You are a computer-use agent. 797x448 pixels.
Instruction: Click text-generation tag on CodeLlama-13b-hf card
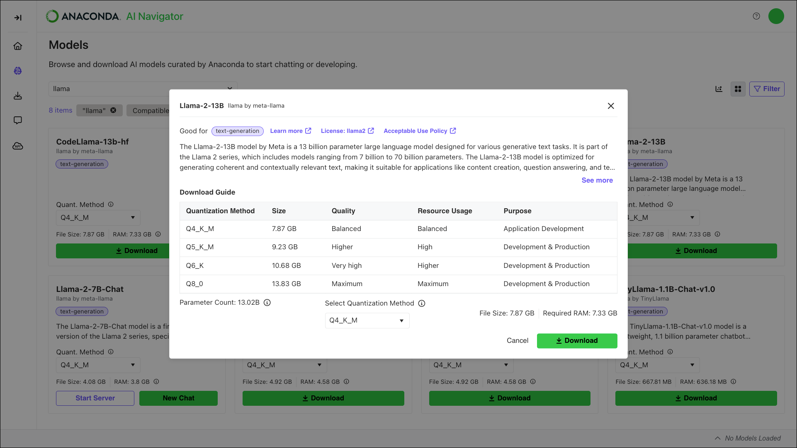82,164
